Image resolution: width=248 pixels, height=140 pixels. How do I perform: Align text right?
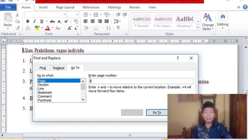[100, 21]
